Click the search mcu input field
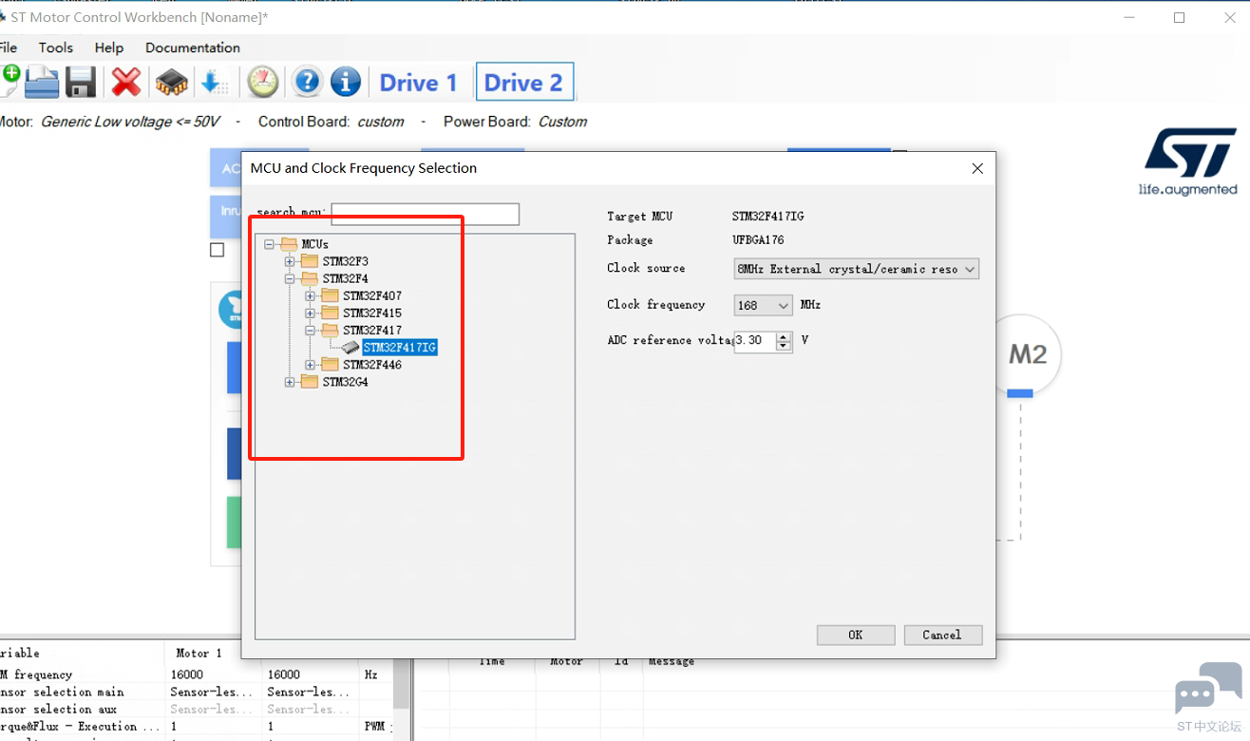The width and height of the screenshot is (1250, 741). click(x=426, y=214)
